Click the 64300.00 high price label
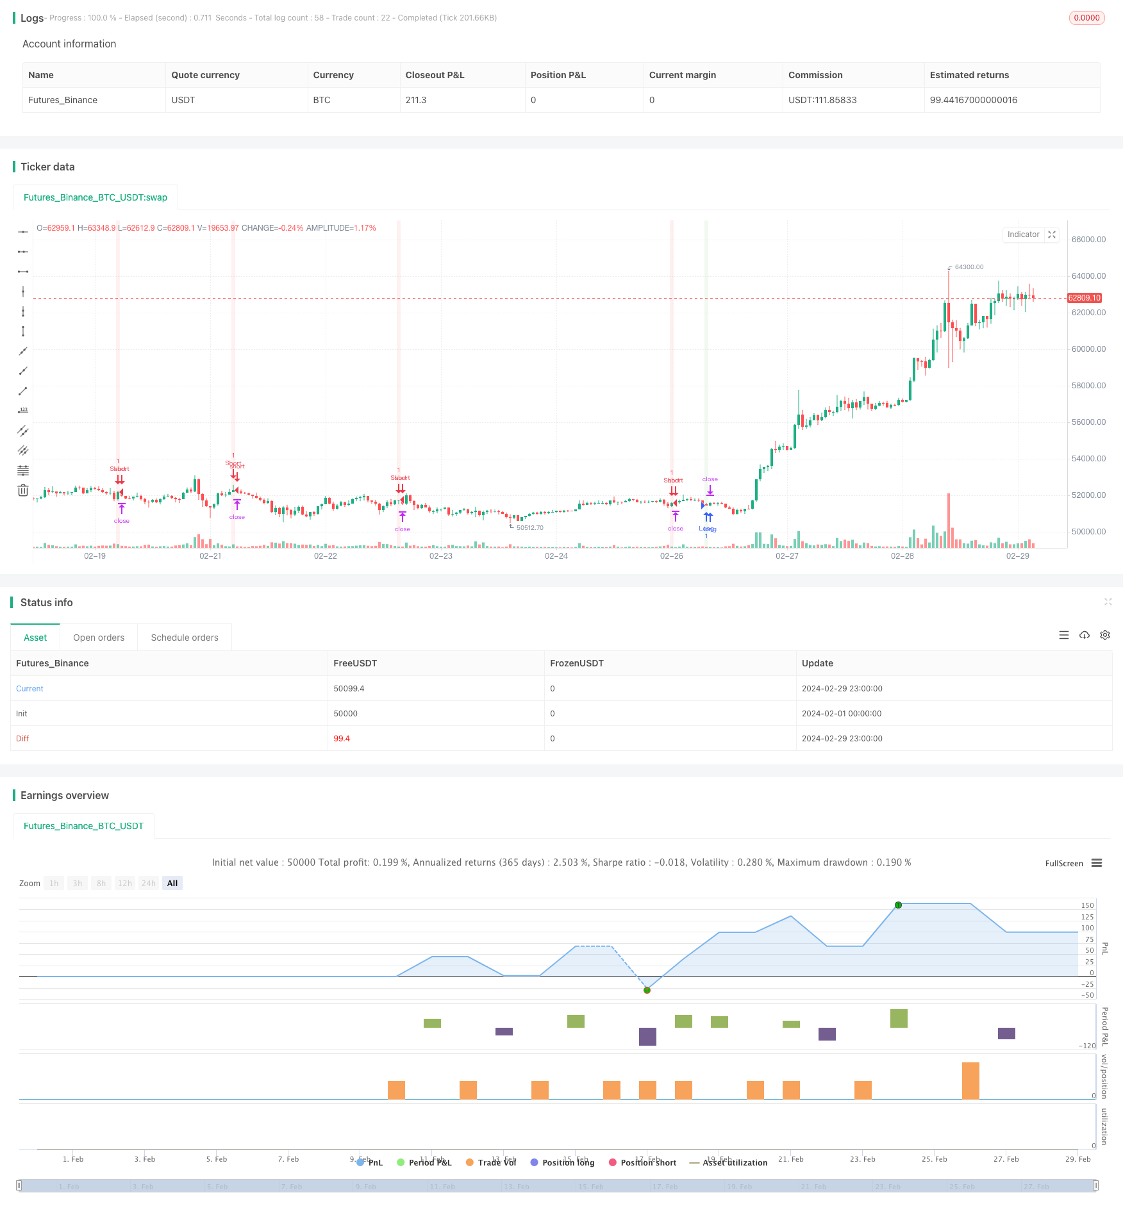The height and width of the screenshot is (1211, 1123). coord(969,267)
